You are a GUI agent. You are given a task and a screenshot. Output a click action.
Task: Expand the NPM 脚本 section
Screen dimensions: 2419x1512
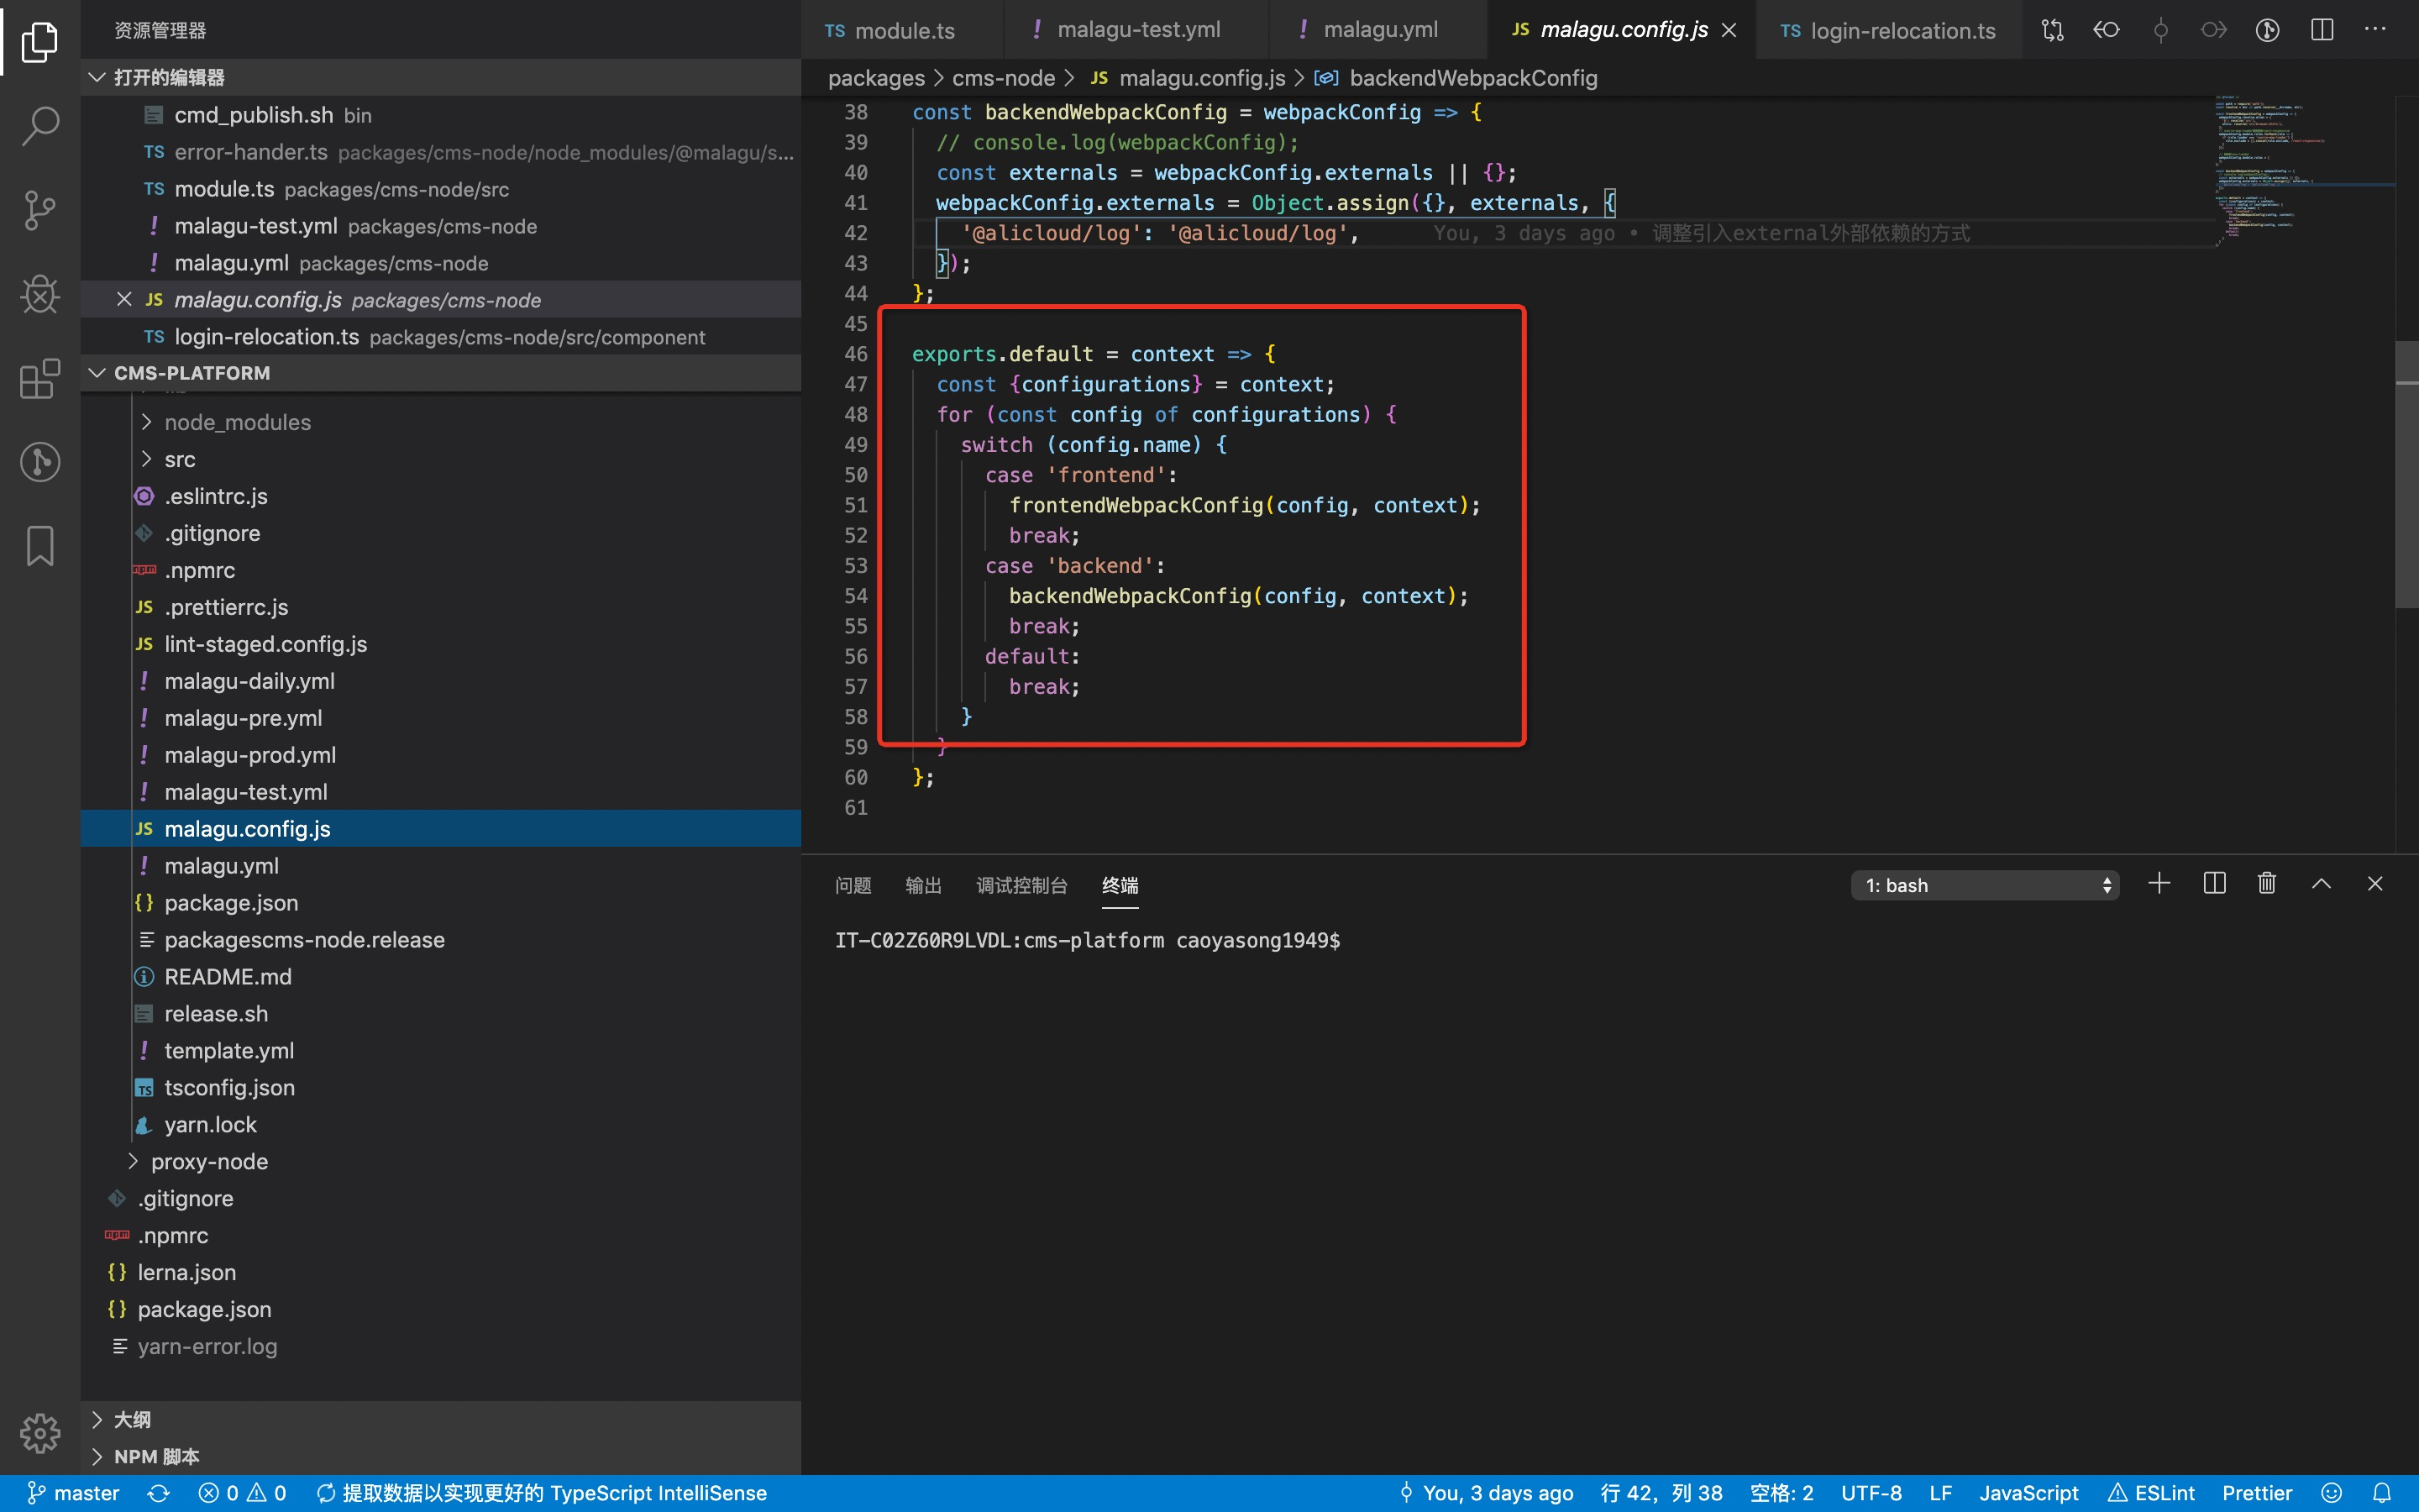click(156, 1456)
